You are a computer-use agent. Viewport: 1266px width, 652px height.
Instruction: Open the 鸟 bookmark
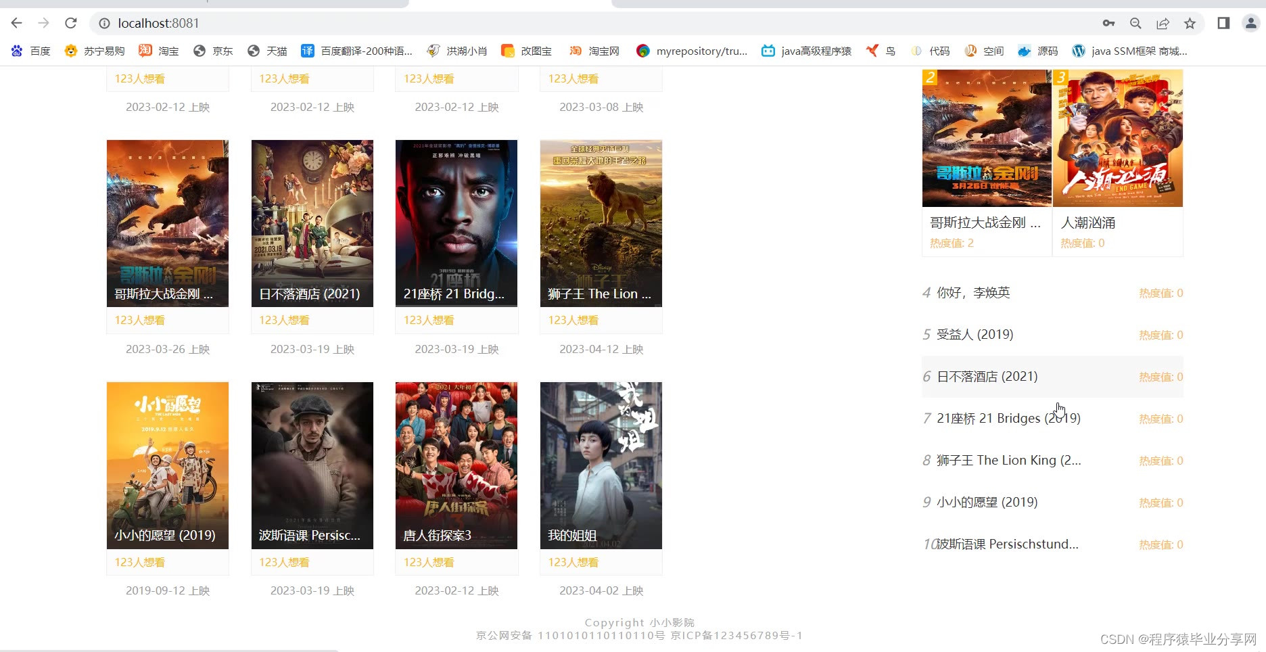(881, 51)
